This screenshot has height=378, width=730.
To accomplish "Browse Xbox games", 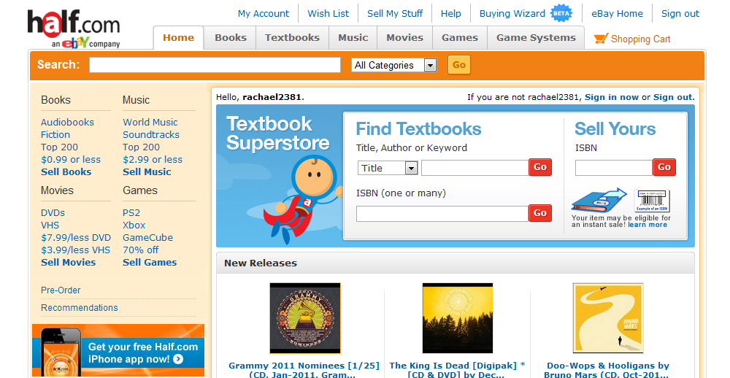I will (134, 225).
